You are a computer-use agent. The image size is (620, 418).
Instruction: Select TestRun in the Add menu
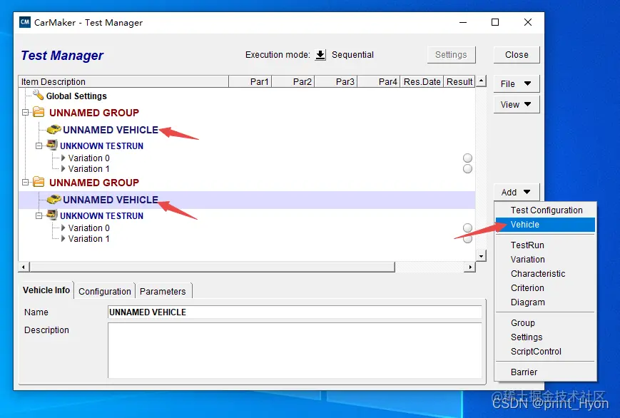pyautogui.click(x=546, y=245)
